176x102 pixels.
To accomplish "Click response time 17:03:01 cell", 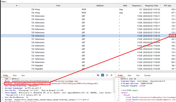I will 151,65.
